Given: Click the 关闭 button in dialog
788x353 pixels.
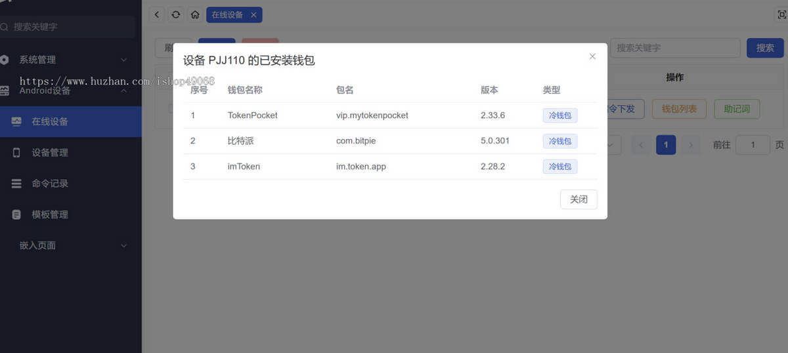Looking at the screenshot, I should (x=579, y=199).
